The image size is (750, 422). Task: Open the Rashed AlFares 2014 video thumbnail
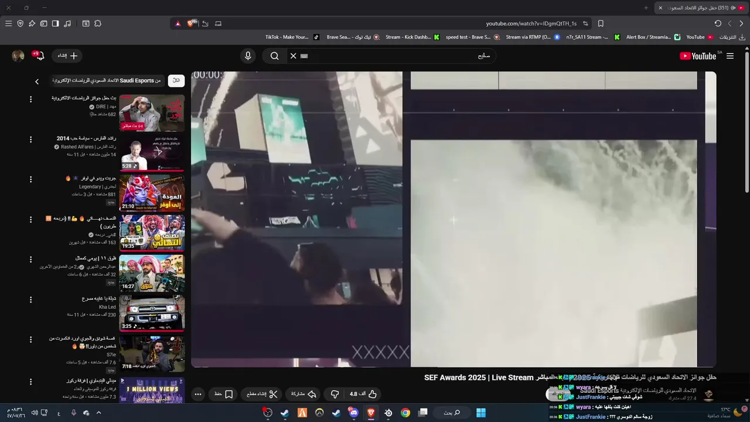pos(152,153)
